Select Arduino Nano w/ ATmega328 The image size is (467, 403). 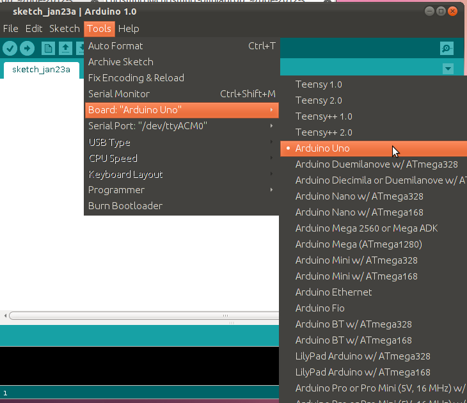click(374, 196)
